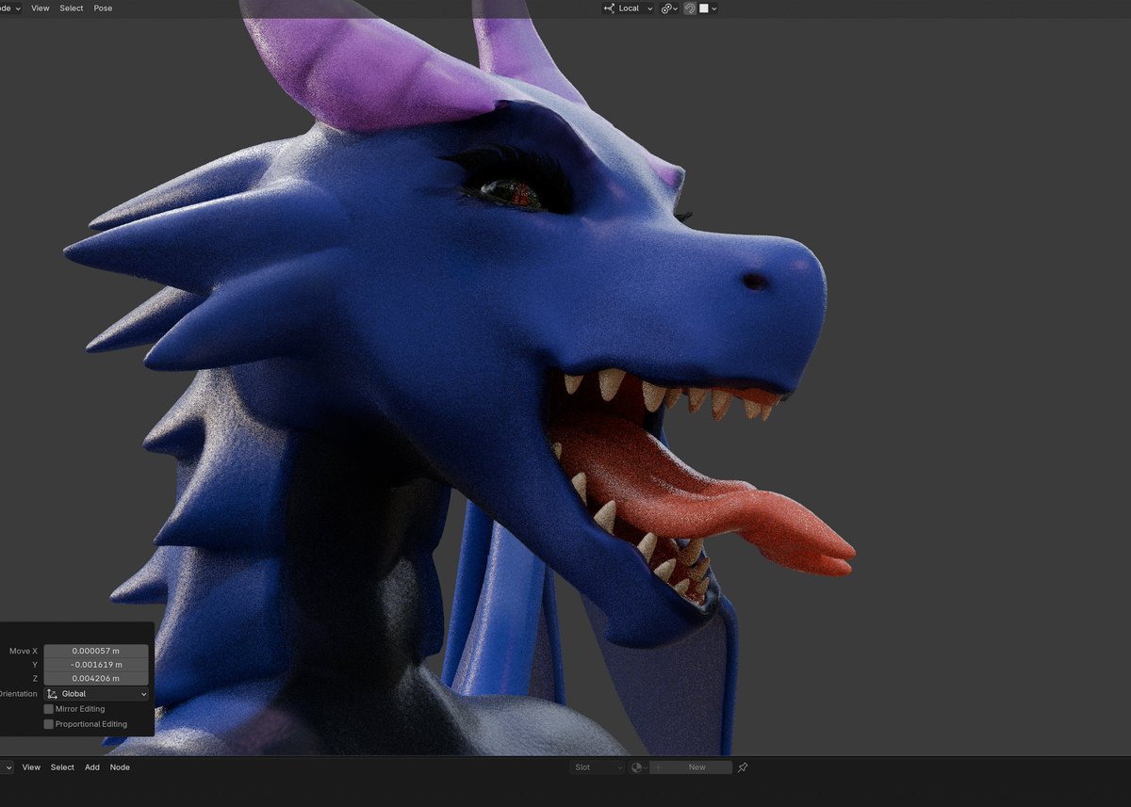Open the Node menu in node editor
1131x807 pixels.
[x=120, y=767]
